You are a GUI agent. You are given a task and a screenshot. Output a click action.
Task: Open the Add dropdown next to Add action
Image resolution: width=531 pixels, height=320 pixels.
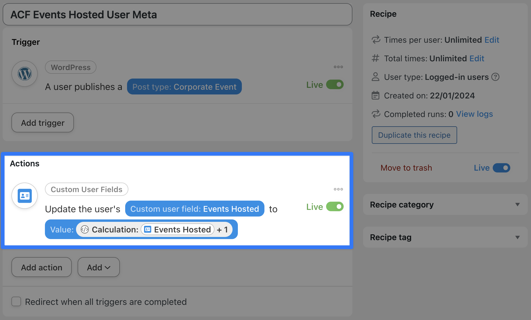[x=99, y=267]
